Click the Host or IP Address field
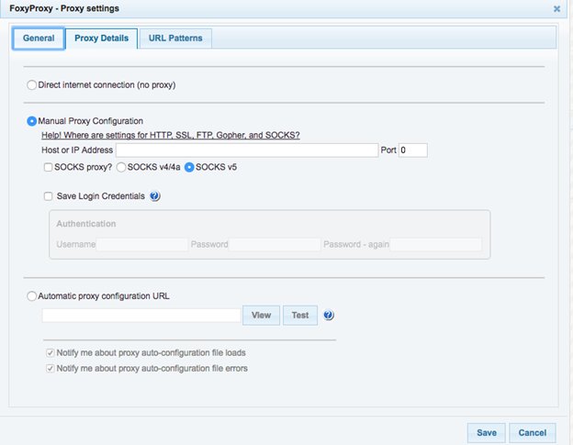The image size is (573, 445). [x=247, y=150]
